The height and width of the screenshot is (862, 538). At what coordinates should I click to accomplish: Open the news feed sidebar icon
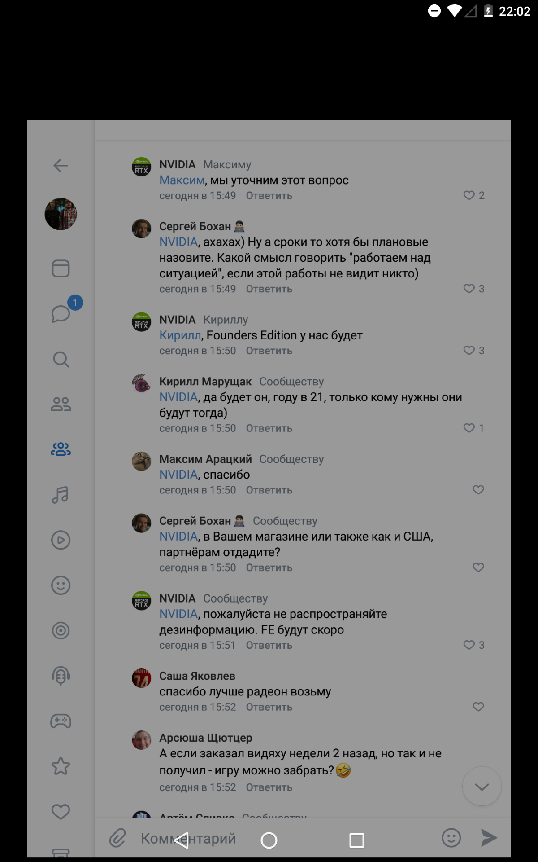click(x=61, y=268)
